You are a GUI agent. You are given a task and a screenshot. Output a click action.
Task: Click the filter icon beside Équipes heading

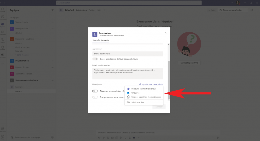(52, 10)
